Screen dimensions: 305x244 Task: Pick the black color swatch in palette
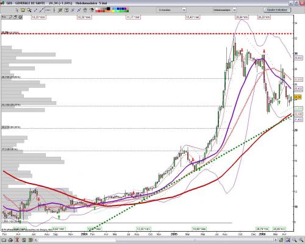(x=109, y=9)
